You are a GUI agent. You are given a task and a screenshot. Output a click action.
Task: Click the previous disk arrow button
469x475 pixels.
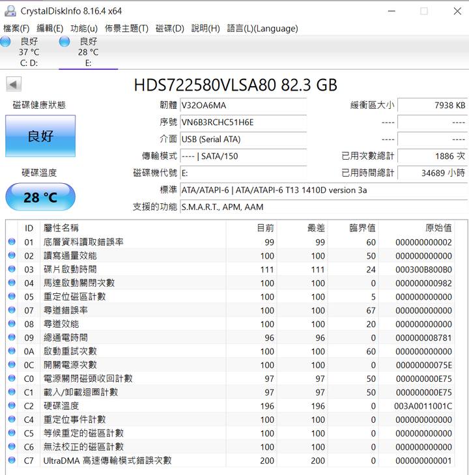[14, 84]
